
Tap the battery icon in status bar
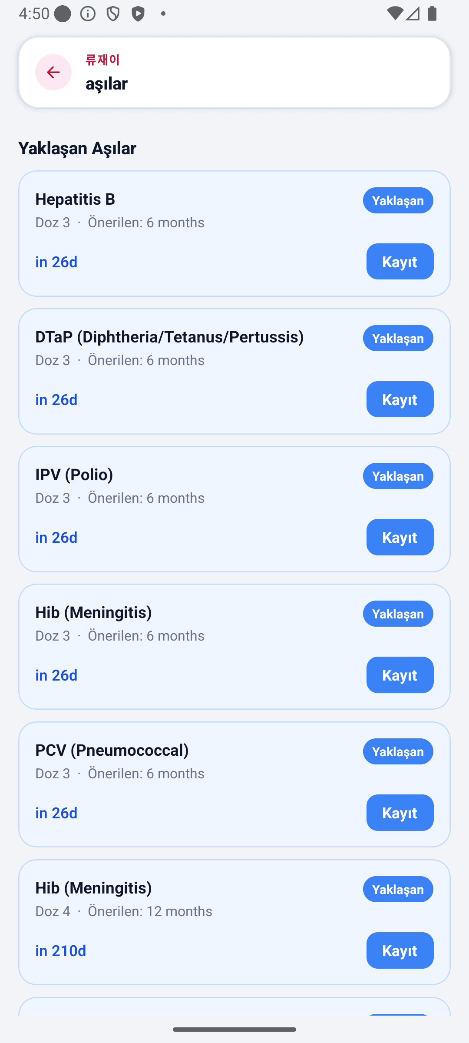432,13
